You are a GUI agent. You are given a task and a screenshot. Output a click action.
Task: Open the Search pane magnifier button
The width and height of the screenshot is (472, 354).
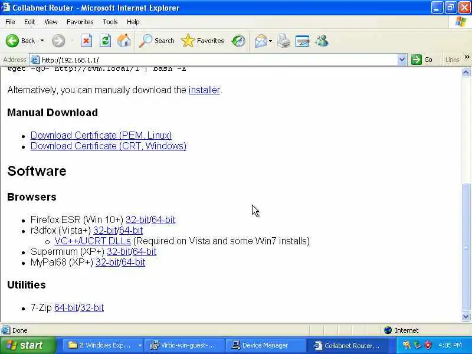(x=156, y=41)
